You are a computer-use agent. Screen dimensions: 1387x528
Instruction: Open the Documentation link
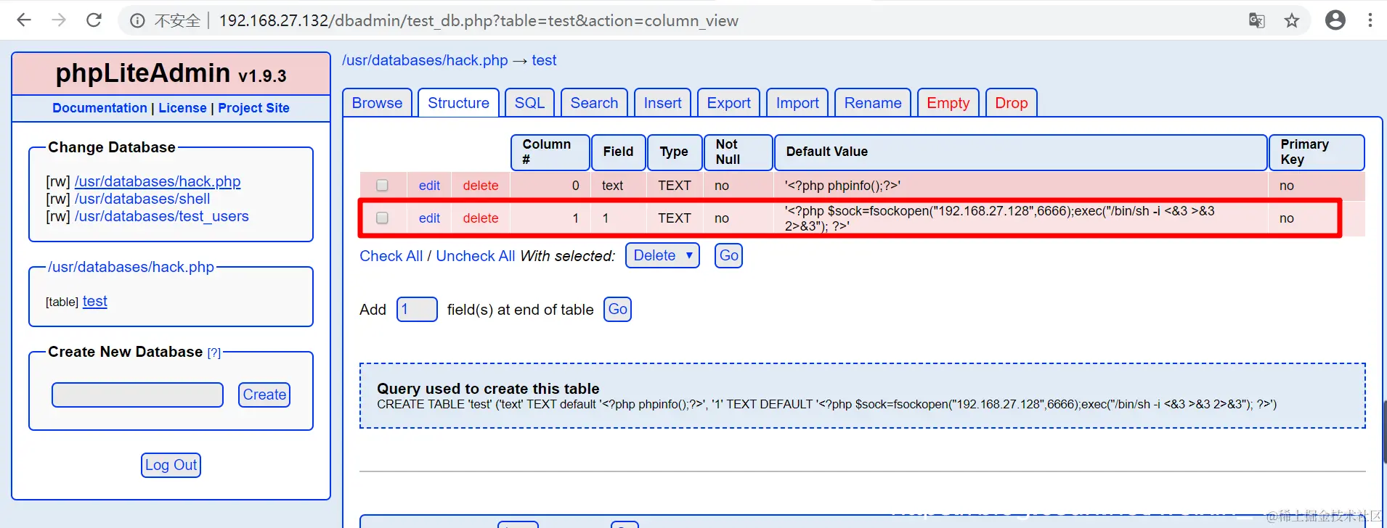99,108
